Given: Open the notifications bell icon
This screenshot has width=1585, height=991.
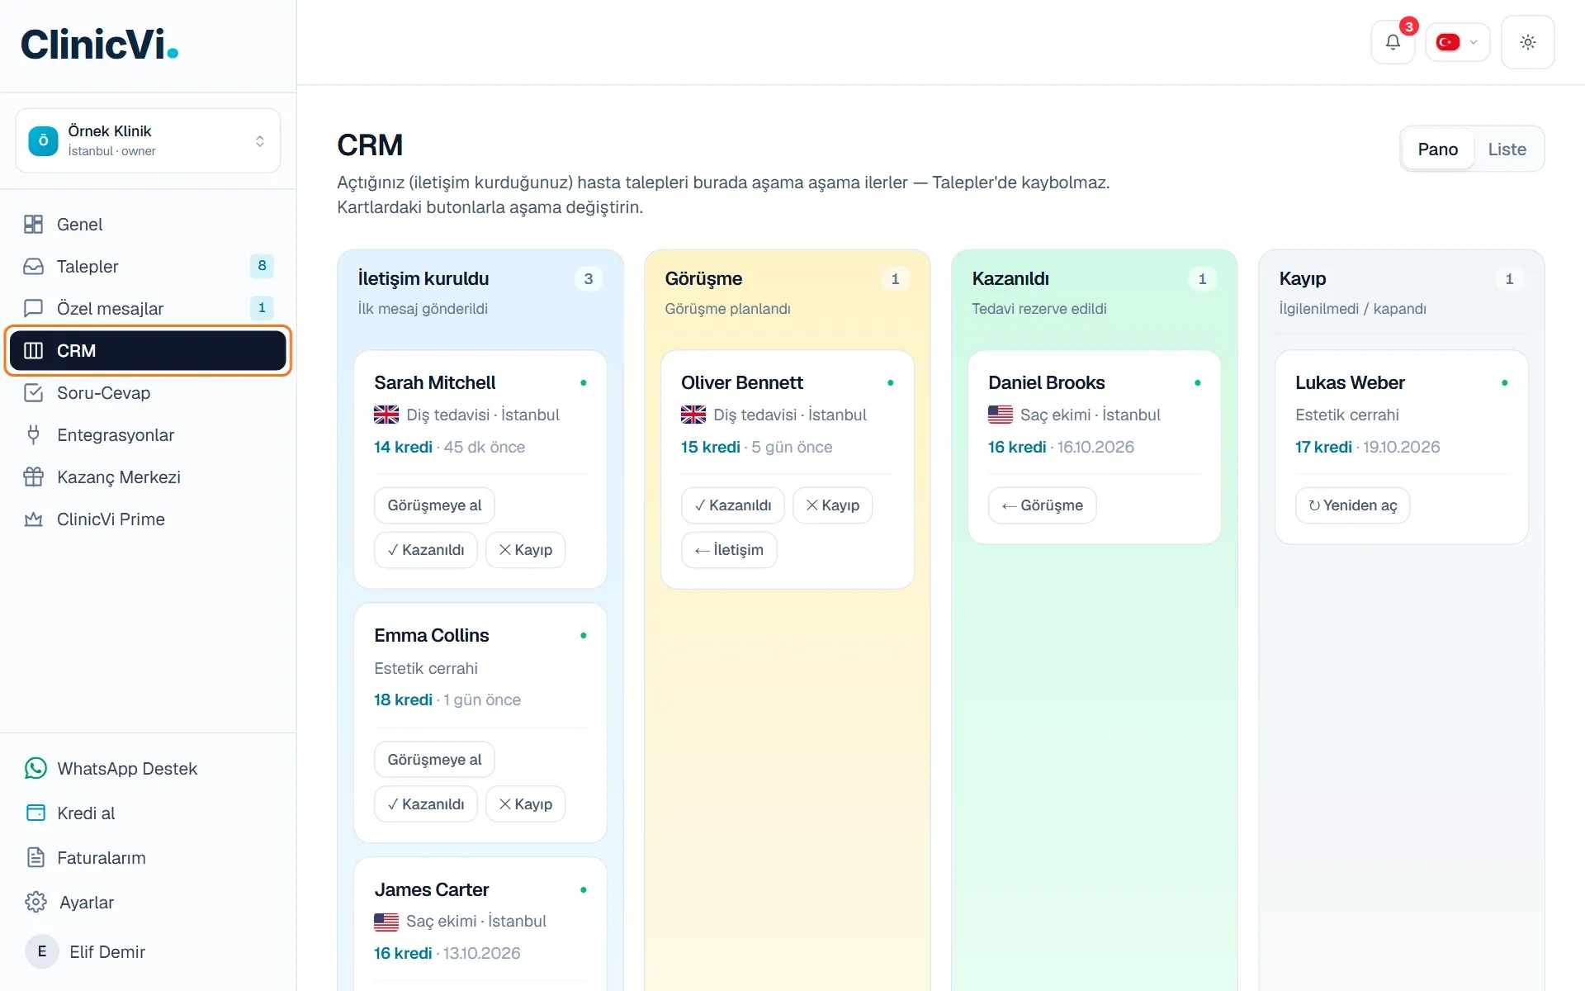Looking at the screenshot, I should pyautogui.click(x=1393, y=42).
